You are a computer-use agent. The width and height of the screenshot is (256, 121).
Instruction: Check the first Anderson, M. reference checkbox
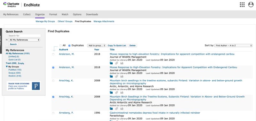[x=53, y=54]
